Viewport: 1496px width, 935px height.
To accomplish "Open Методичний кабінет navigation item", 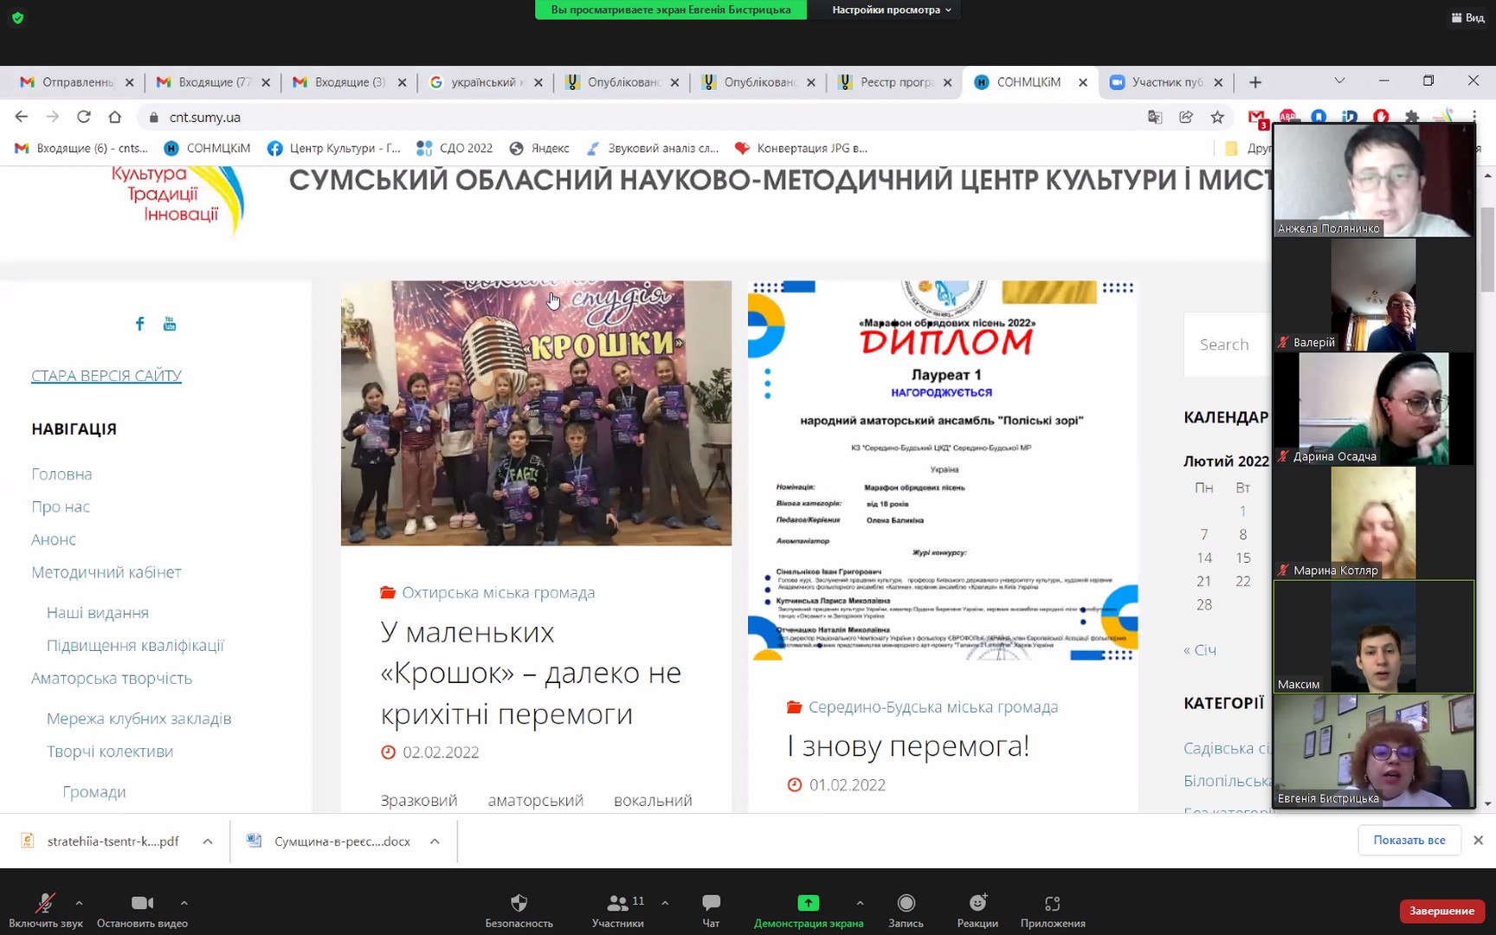I will pyautogui.click(x=106, y=572).
